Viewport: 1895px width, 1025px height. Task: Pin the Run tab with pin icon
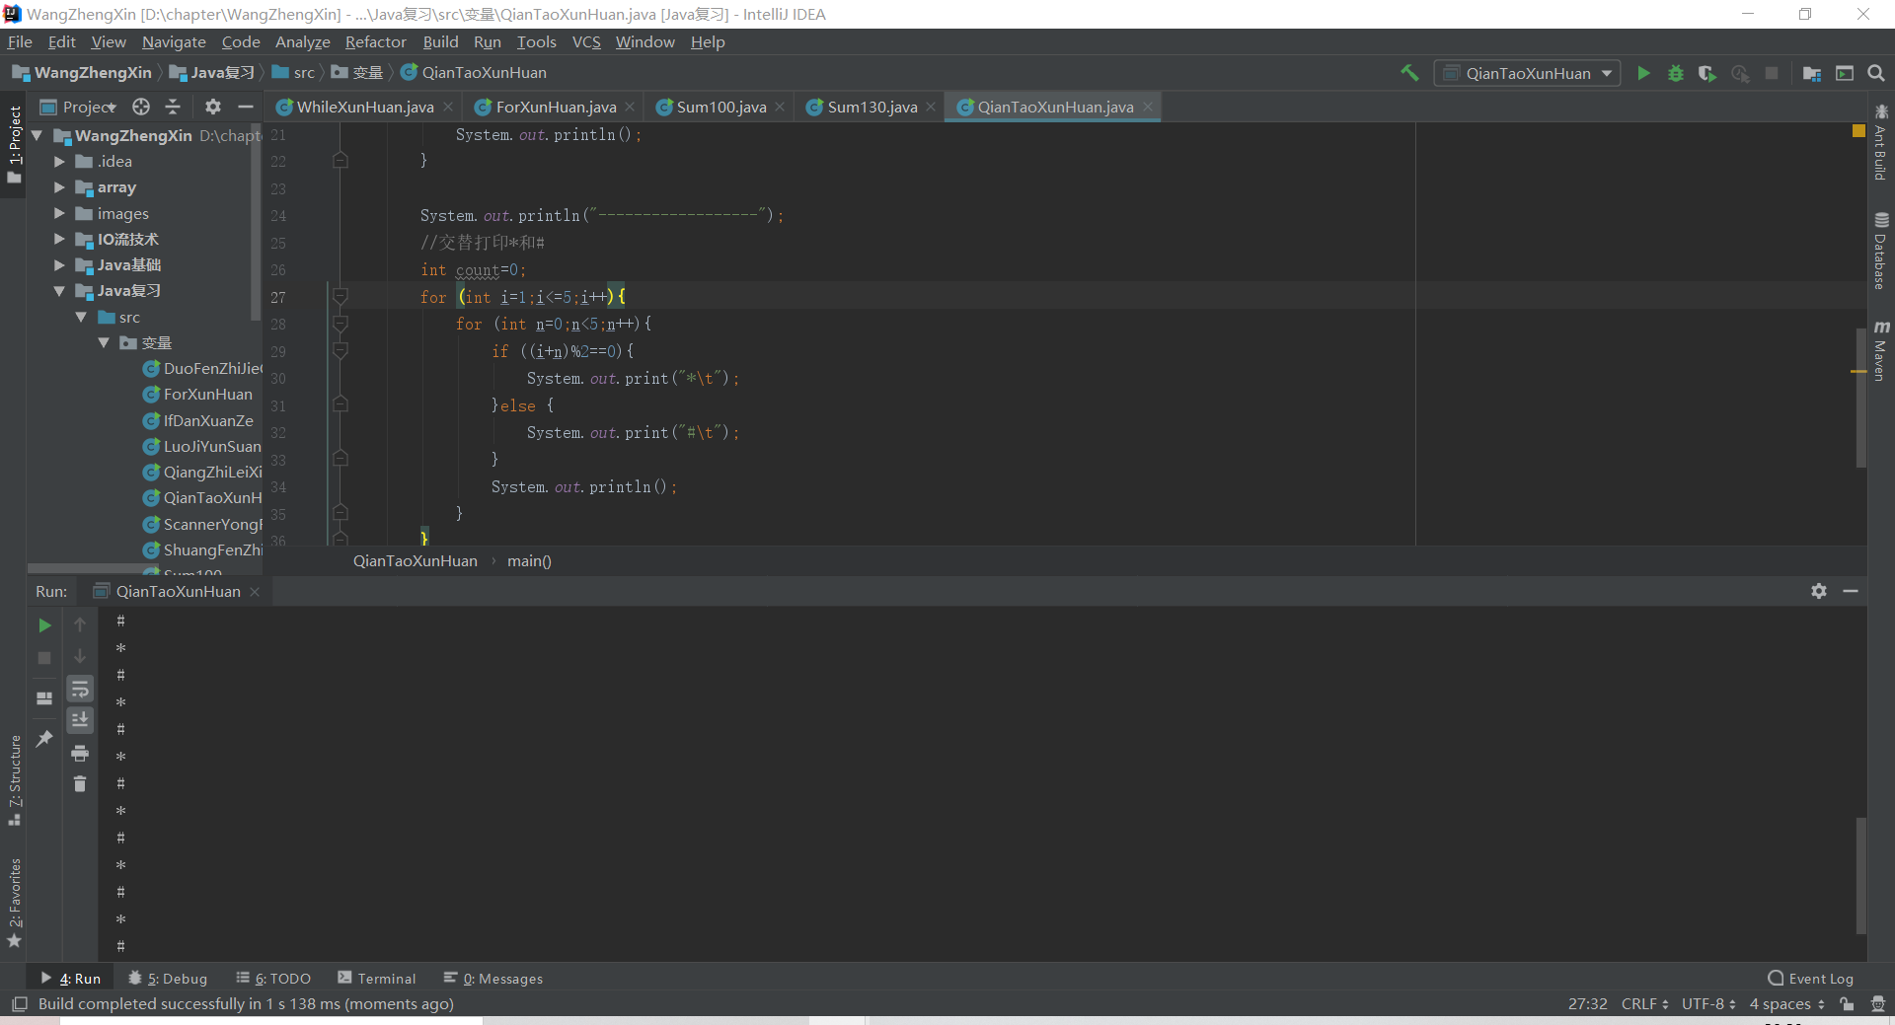pyautogui.click(x=44, y=738)
